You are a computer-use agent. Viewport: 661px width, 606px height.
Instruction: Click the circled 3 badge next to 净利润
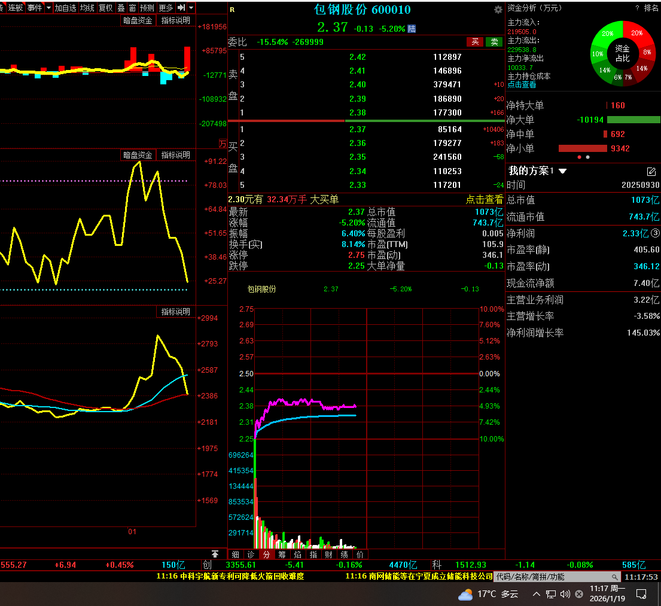click(655, 233)
